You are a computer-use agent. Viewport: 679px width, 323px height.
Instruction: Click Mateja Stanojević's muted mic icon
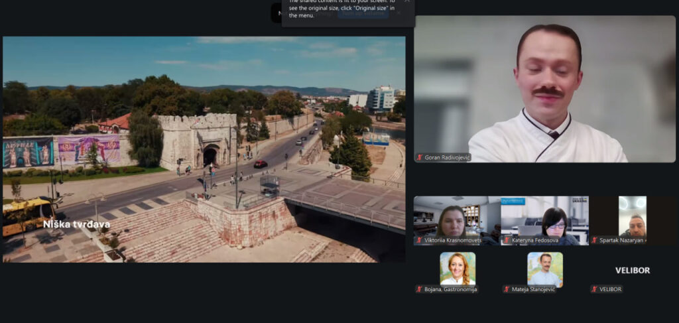[x=507, y=289]
